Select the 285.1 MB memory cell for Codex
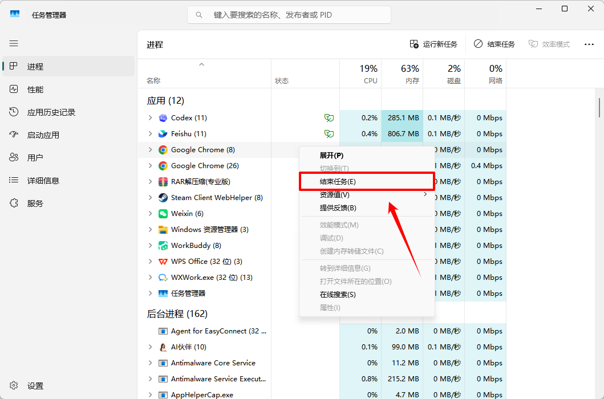Screen dimensions: 604x399 [402, 118]
